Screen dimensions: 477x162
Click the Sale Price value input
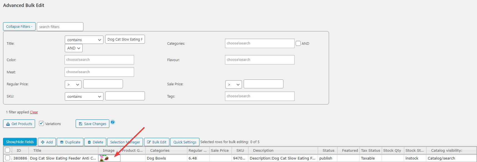[263, 84]
